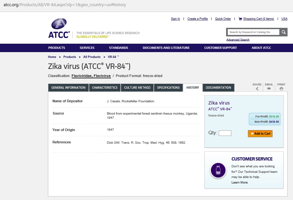Go to Products in breadcrumb
The height and width of the screenshot is (200, 293).
point(70,57)
